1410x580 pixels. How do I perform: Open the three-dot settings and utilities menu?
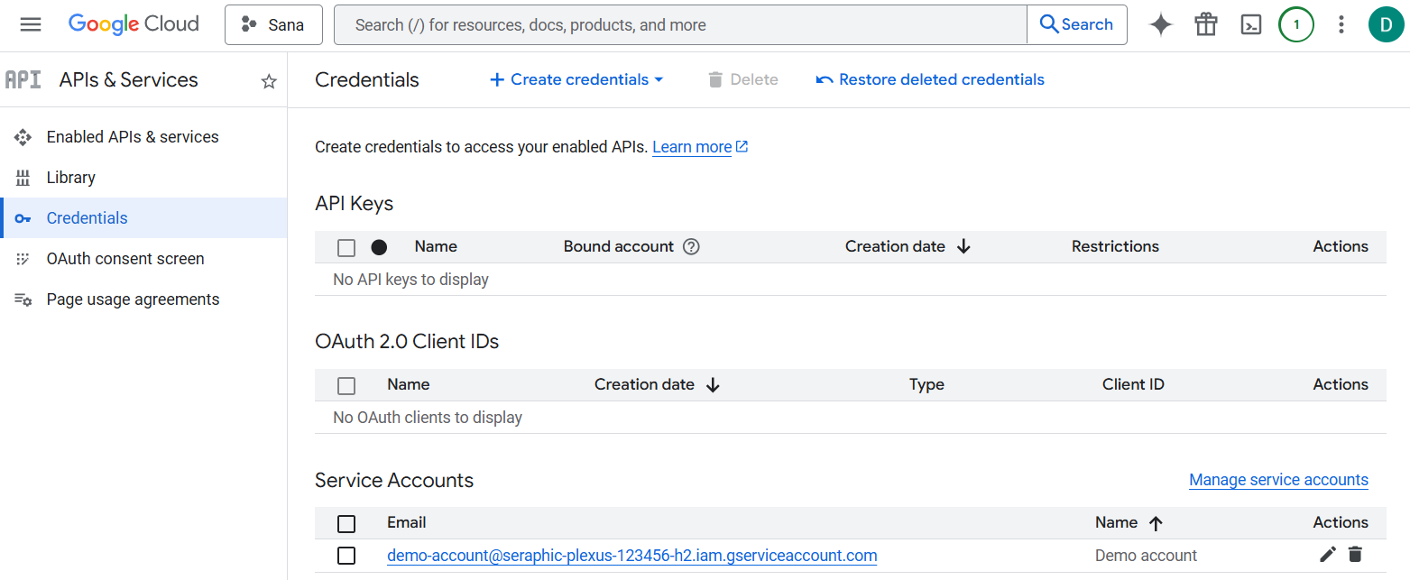point(1341,24)
